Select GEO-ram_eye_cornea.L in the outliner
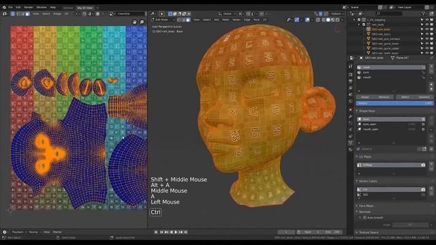The width and height of the screenshot is (436, 245). [x=386, y=39]
